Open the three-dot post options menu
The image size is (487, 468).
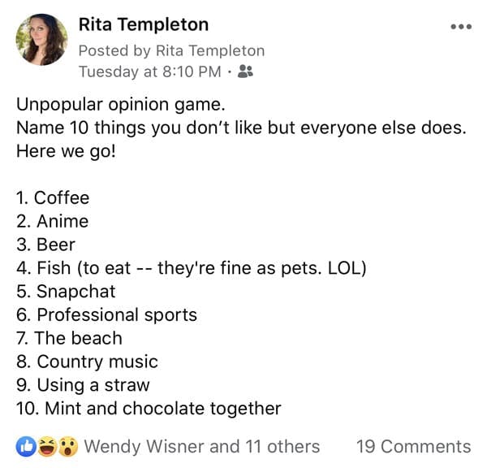pyautogui.click(x=460, y=26)
